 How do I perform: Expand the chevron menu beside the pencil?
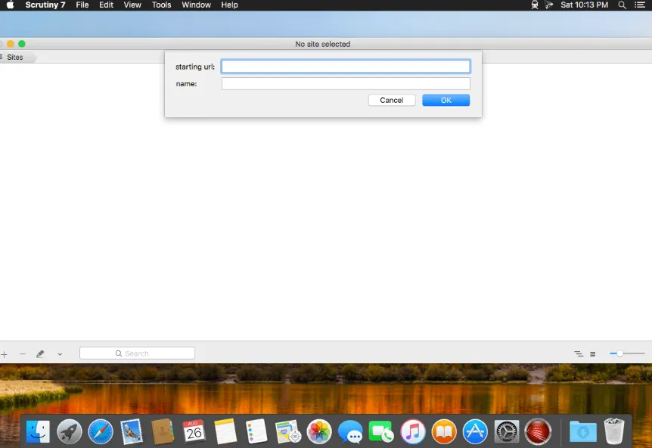pyautogui.click(x=60, y=354)
